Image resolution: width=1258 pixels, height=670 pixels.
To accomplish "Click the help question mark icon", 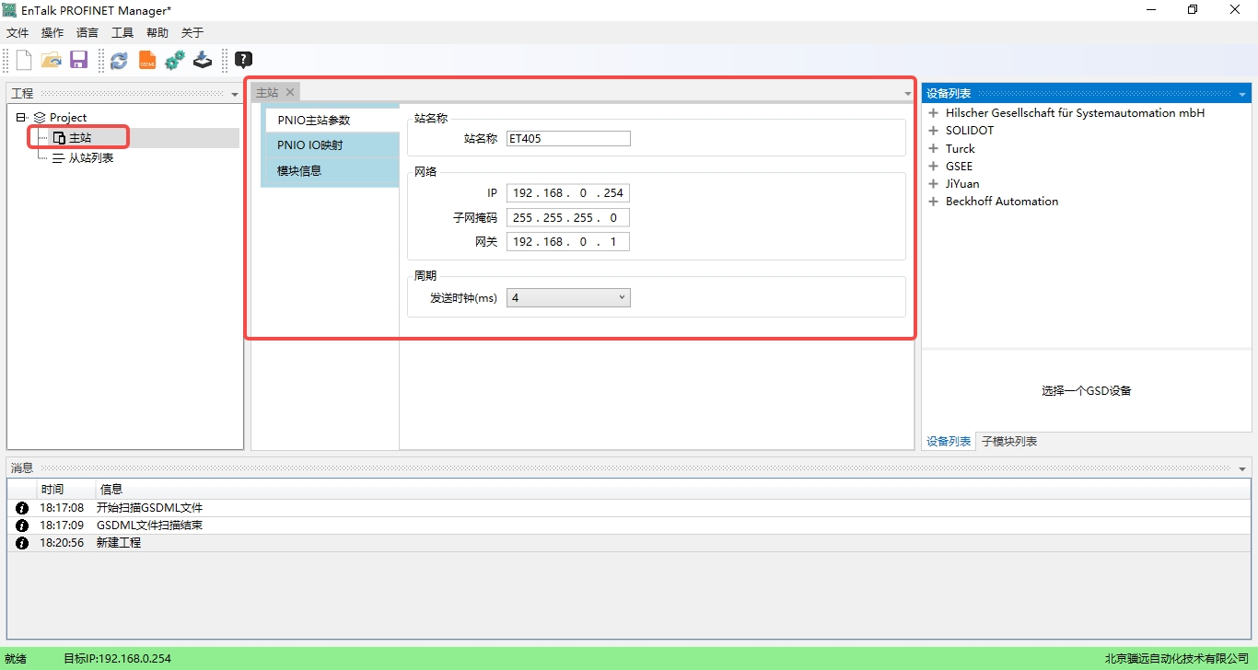I will pyautogui.click(x=243, y=61).
